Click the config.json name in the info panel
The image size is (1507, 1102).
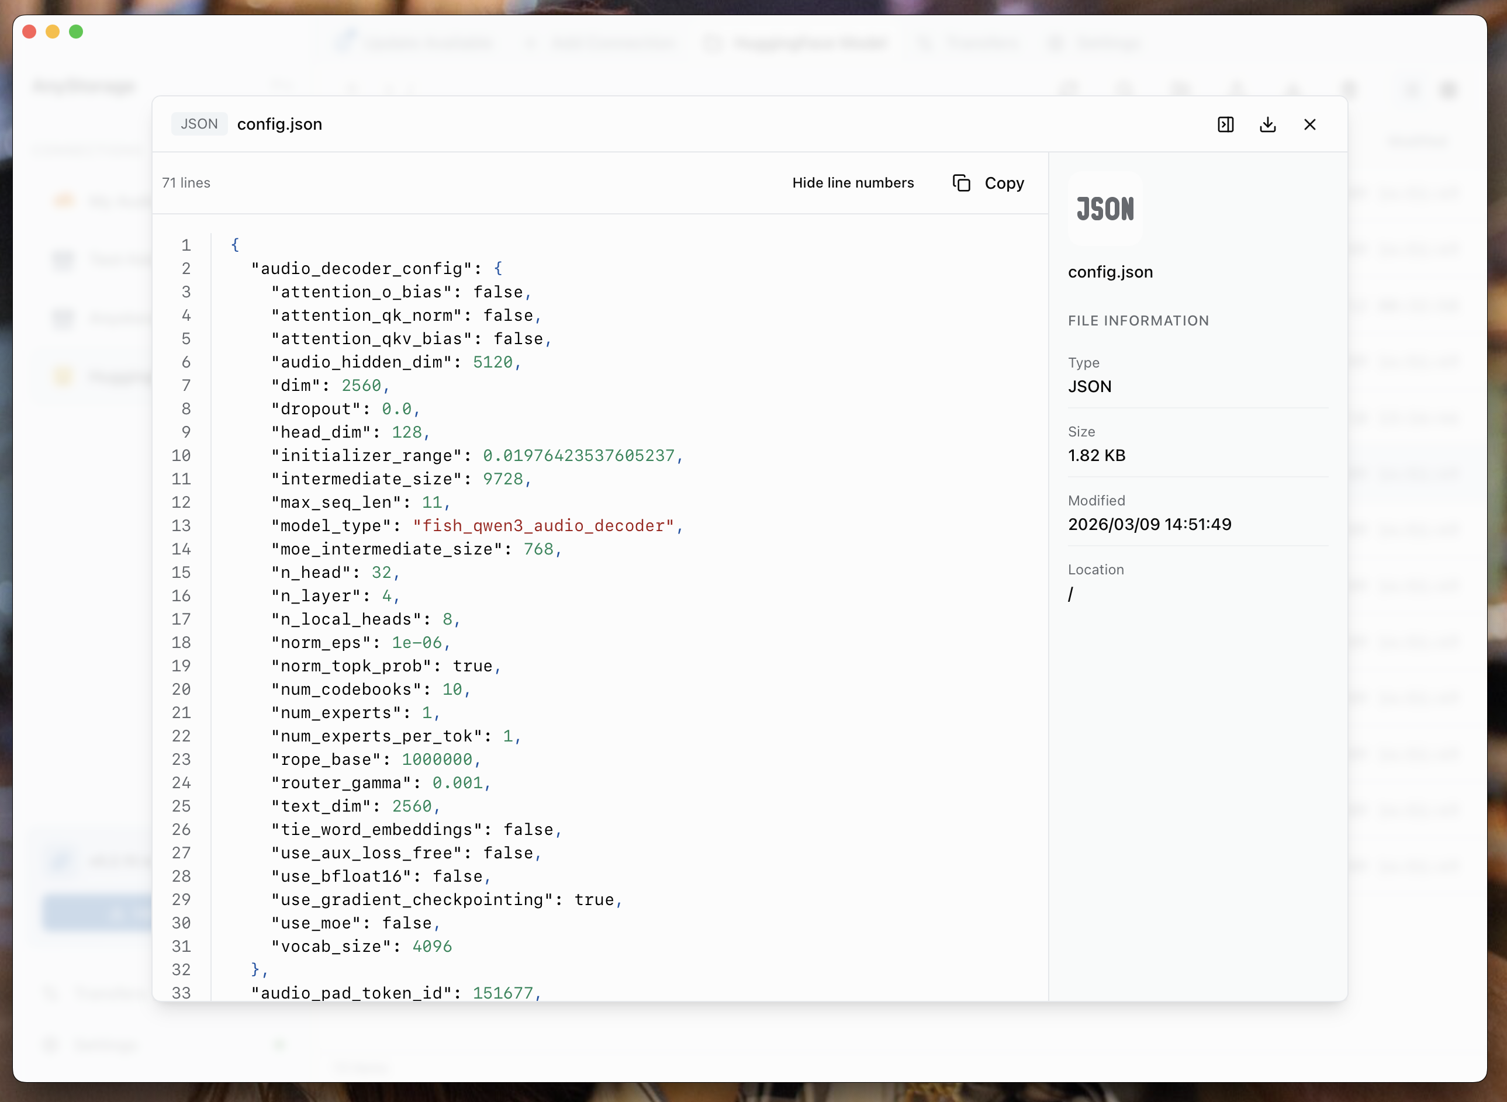1110,272
